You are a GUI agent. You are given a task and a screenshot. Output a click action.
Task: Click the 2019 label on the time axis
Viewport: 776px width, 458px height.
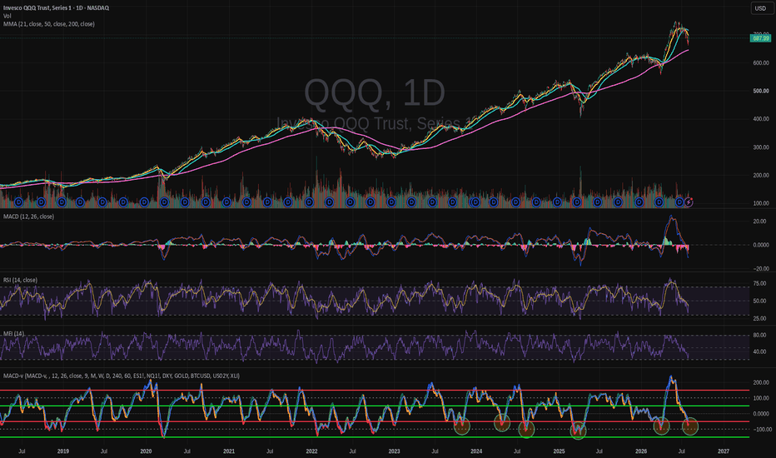[x=62, y=451]
